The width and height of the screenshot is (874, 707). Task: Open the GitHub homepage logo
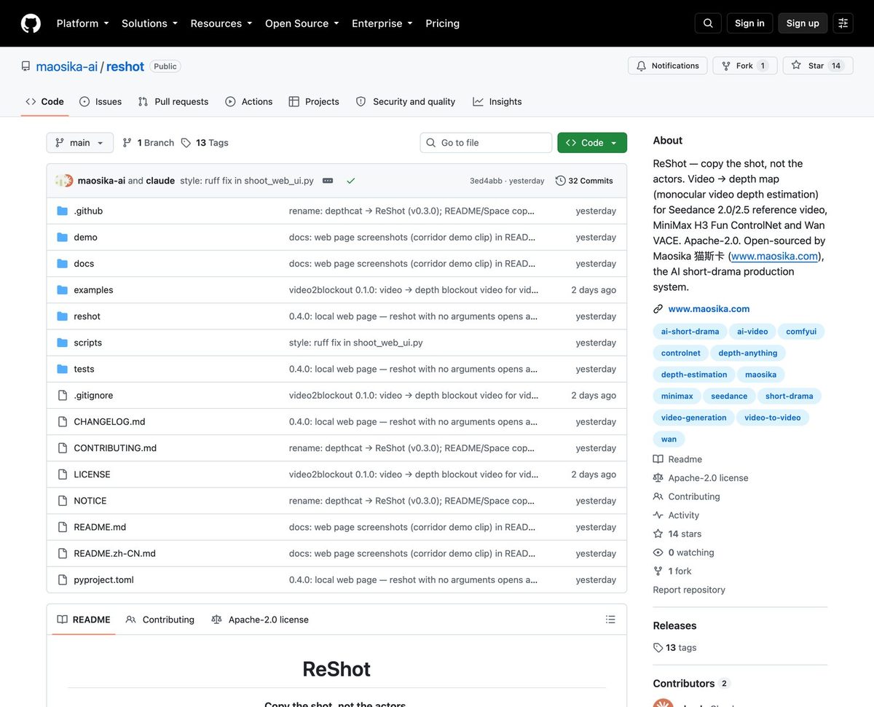click(31, 23)
